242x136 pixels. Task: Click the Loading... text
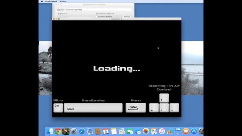[117, 69]
